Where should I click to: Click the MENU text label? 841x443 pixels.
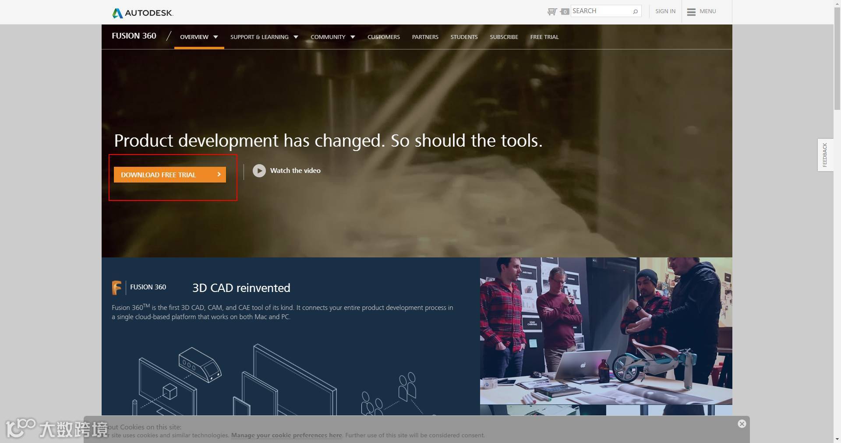point(708,11)
